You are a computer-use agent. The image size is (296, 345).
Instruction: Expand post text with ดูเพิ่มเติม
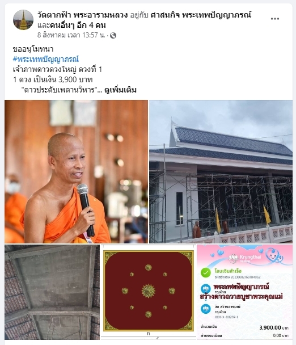pyautogui.click(x=120, y=90)
